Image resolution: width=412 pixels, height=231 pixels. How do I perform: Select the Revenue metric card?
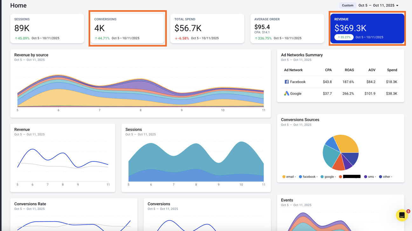(367, 29)
